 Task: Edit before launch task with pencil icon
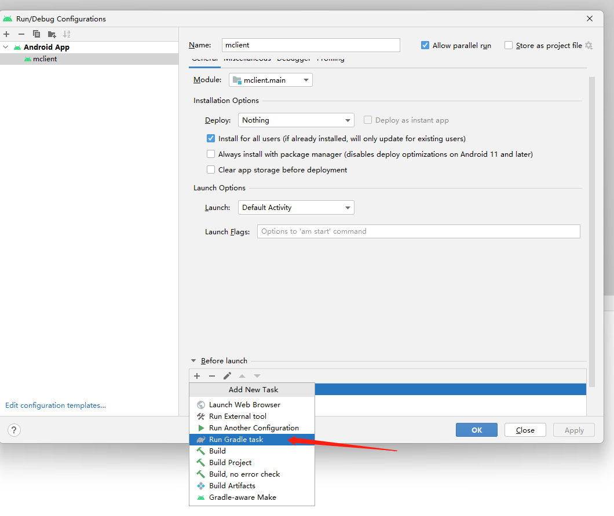227,376
